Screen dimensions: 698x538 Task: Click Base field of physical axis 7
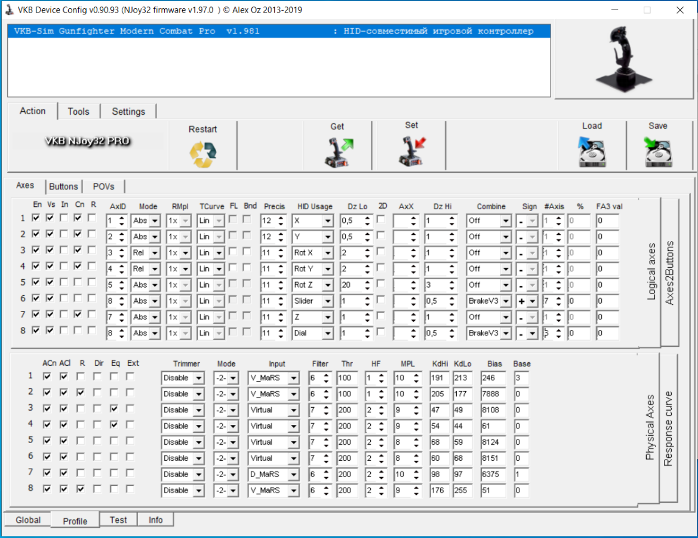pos(521,474)
